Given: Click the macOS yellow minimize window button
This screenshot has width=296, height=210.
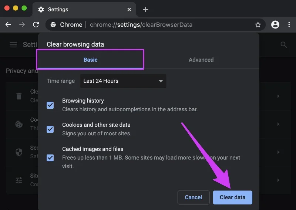Looking at the screenshot, I should tap(16, 8).
